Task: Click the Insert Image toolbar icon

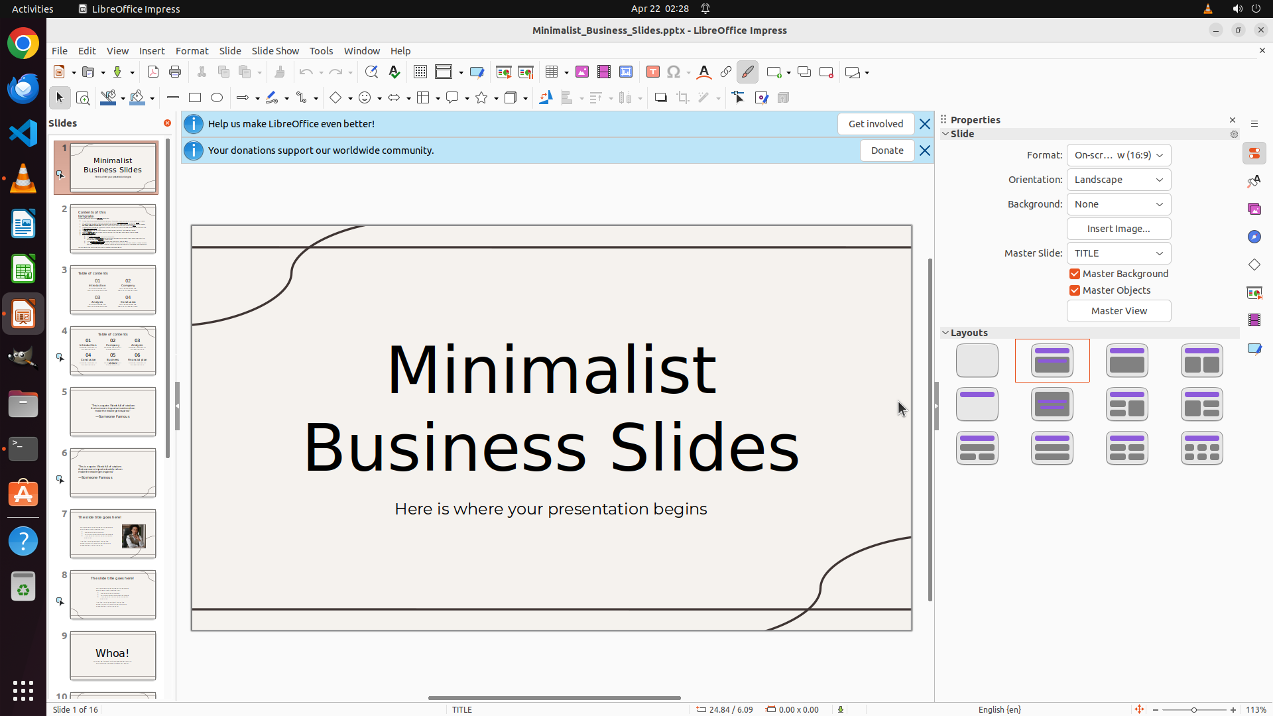Action: [x=582, y=72]
